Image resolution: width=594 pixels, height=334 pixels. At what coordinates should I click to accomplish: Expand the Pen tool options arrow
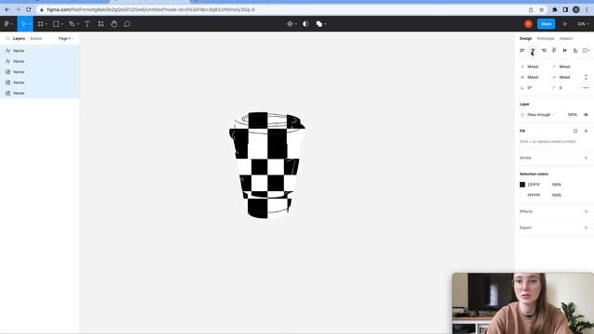point(78,24)
